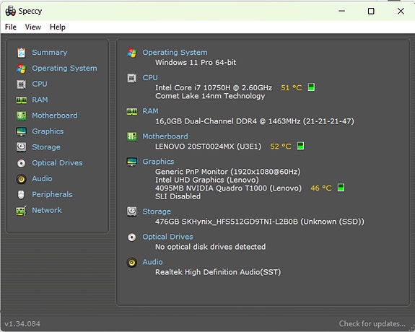
Task: Click the Motherboard icon in main panel
Action: pyautogui.click(x=132, y=136)
